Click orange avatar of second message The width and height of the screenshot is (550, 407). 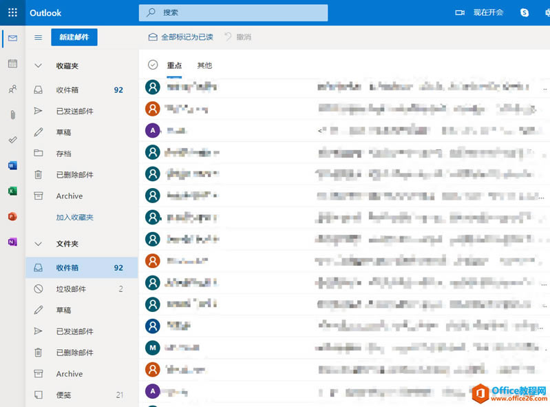[x=153, y=109]
